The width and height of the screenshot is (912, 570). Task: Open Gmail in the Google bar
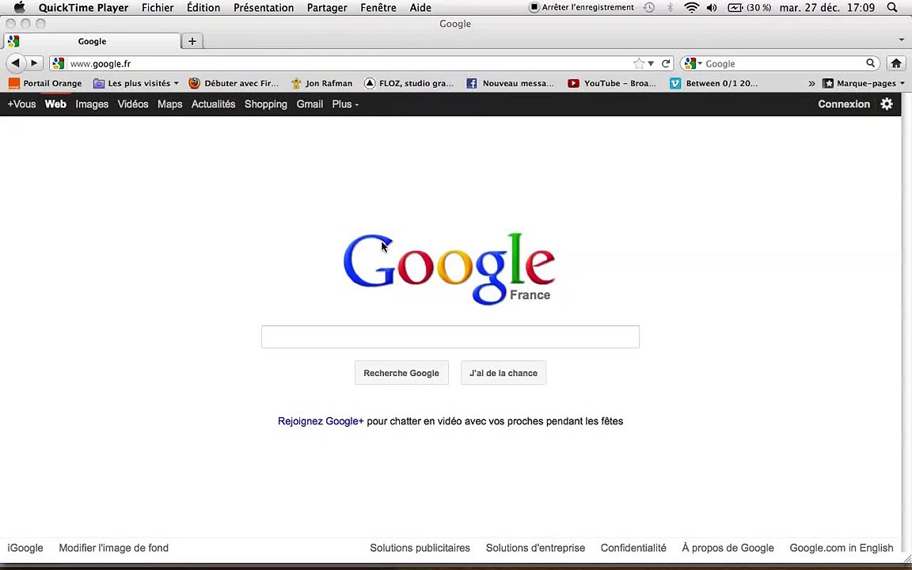[310, 104]
